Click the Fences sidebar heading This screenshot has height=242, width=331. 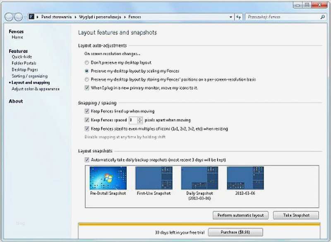[16, 32]
